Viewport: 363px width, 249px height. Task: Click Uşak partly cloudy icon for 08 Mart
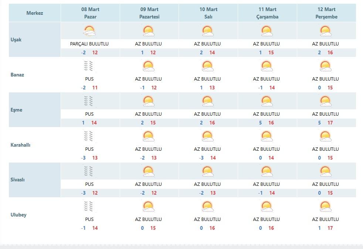click(x=89, y=31)
